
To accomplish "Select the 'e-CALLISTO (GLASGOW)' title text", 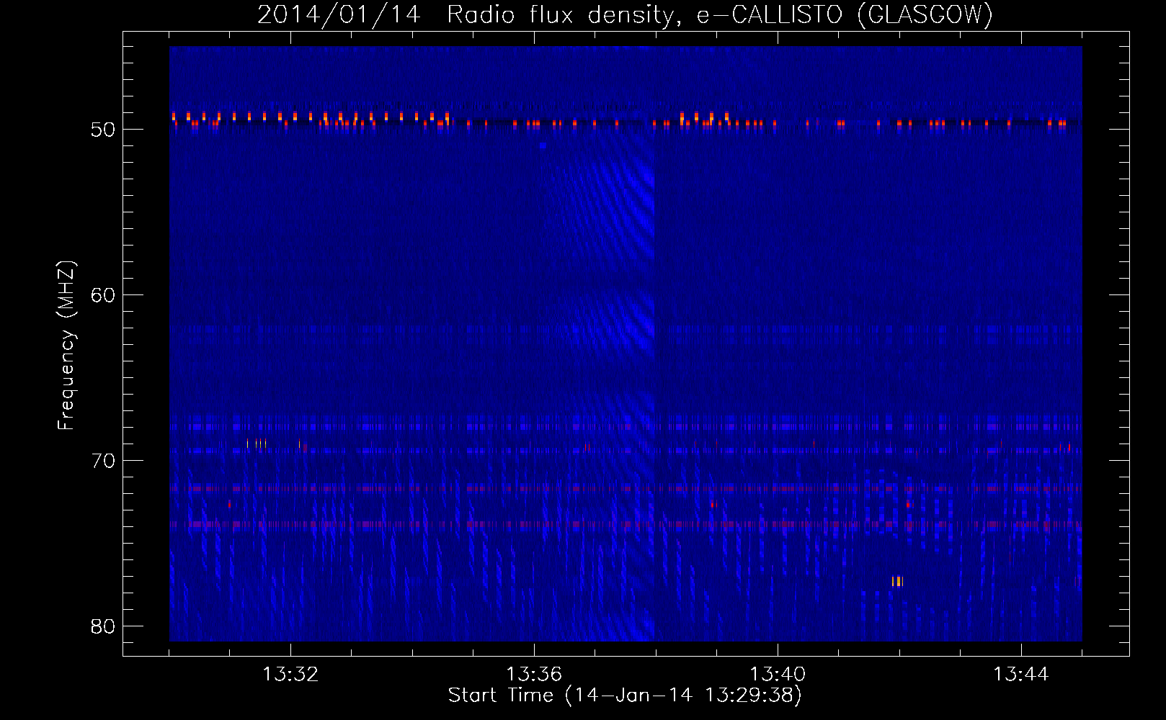I will 845,14.
